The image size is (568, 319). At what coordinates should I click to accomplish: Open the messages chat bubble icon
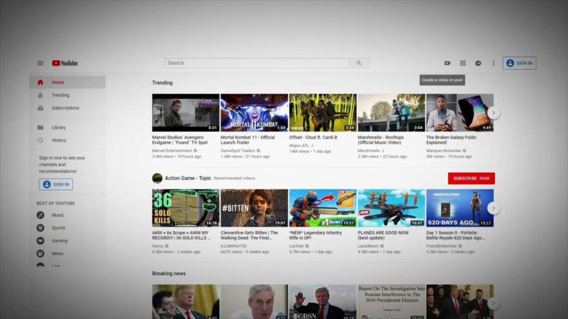pos(478,63)
